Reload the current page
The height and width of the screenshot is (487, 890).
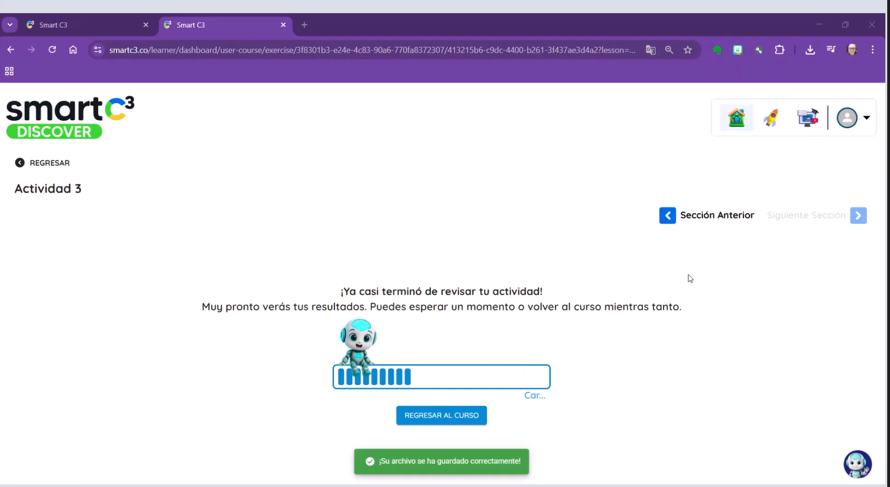pyautogui.click(x=52, y=50)
